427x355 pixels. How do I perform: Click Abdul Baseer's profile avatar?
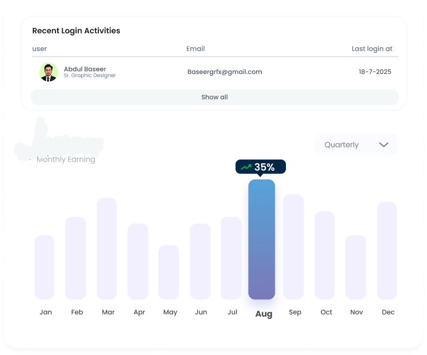(49, 72)
